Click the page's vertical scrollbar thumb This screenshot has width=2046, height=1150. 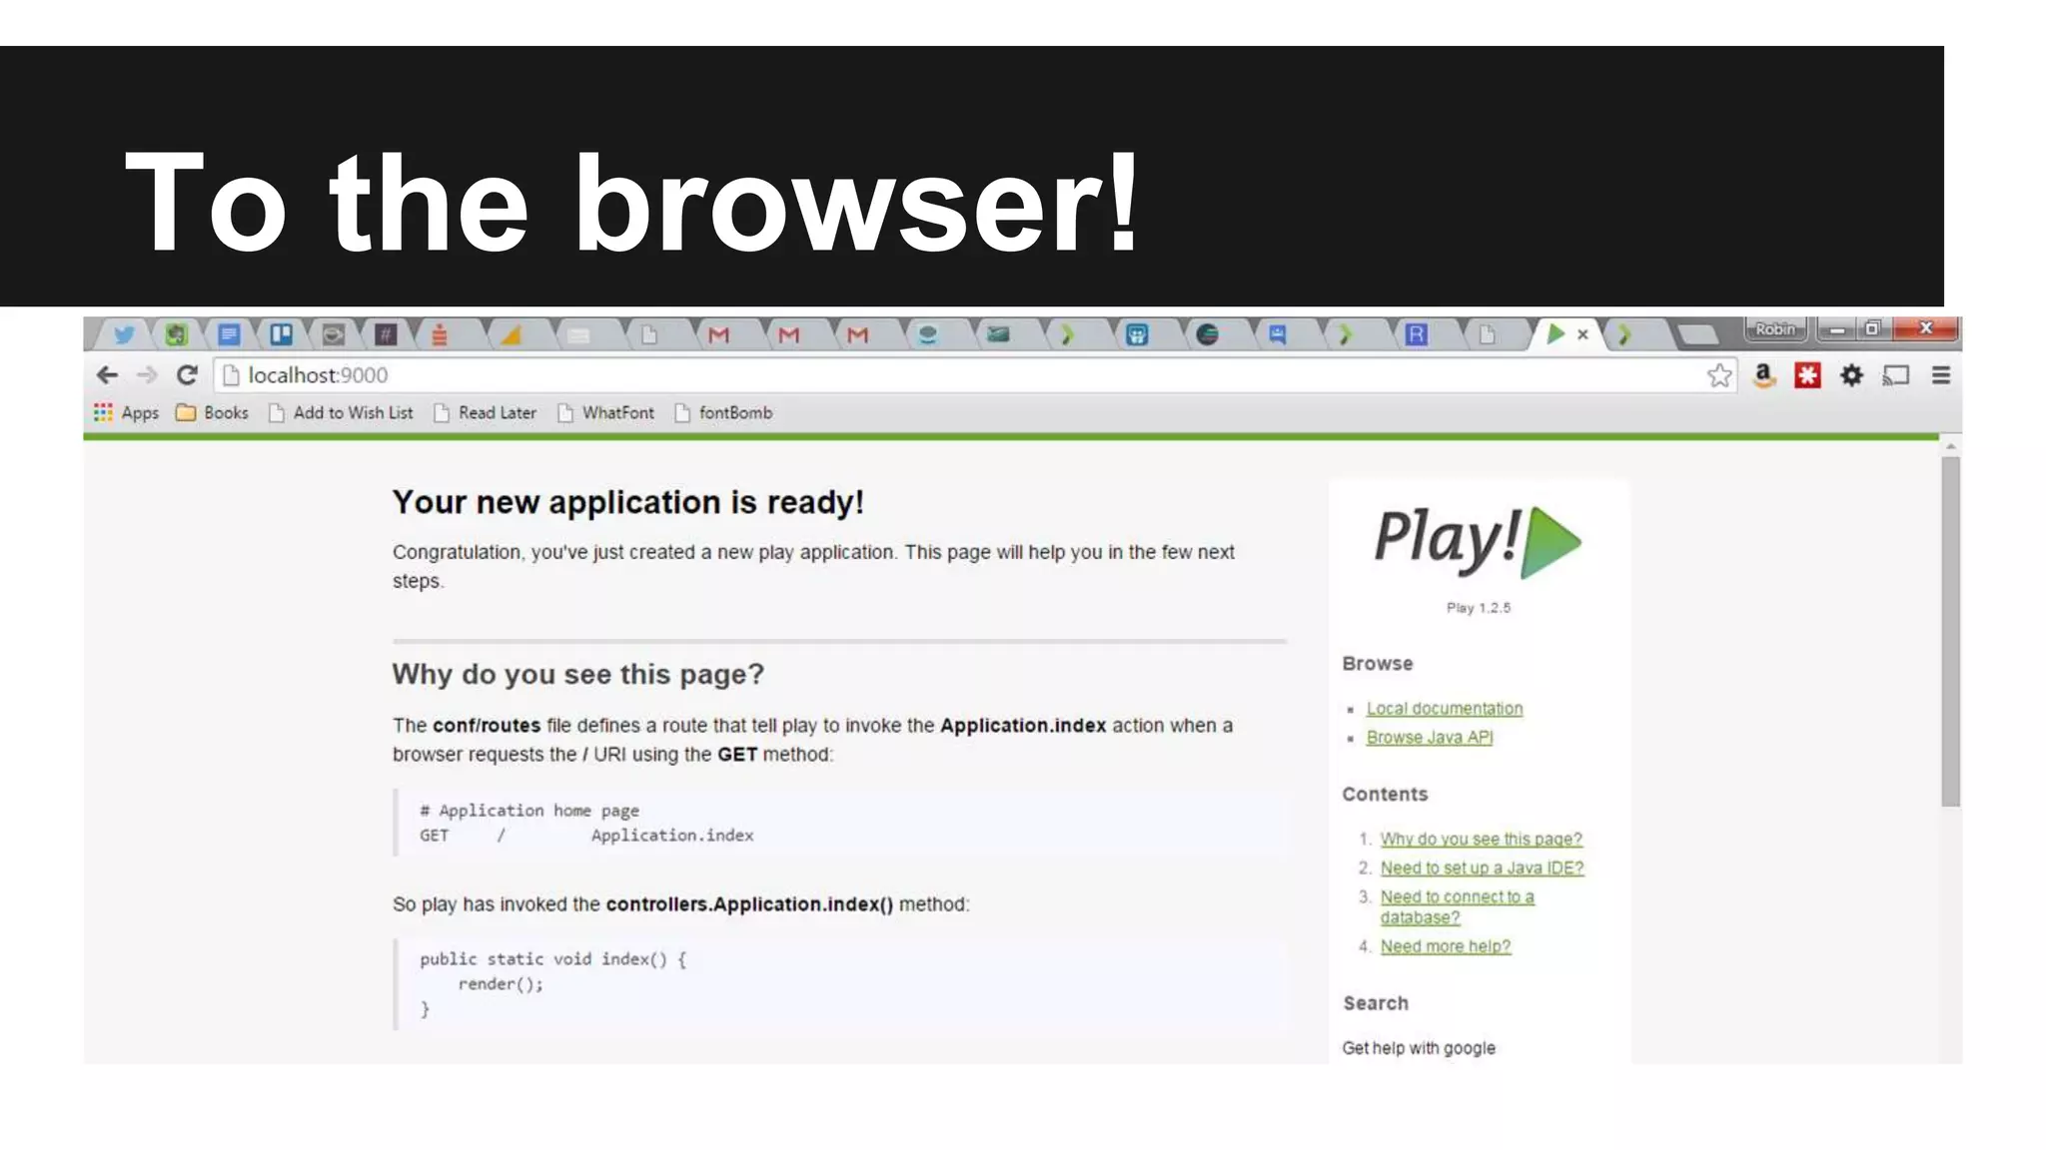1950,631
